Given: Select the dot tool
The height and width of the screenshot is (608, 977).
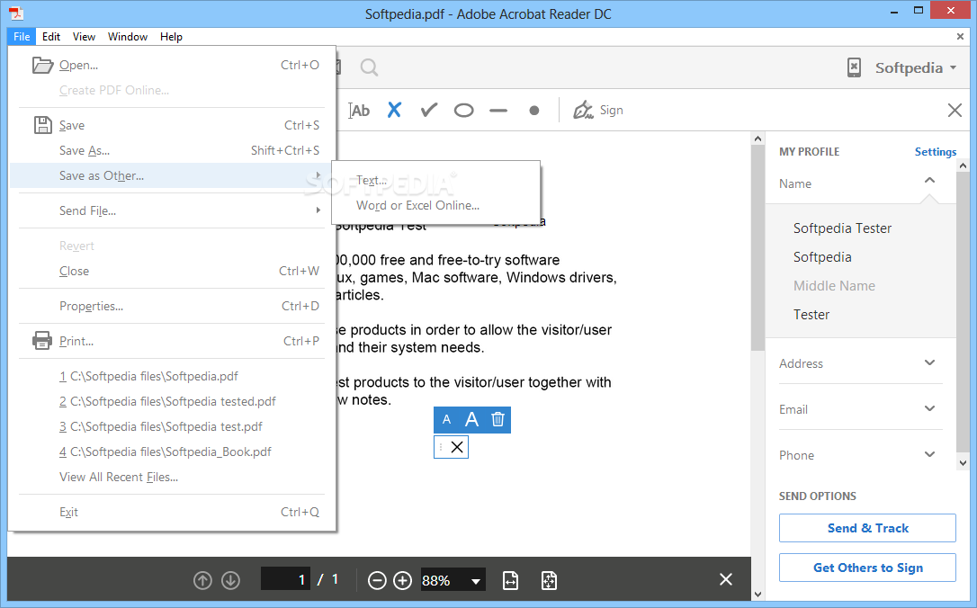Looking at the screenshot, I should point(534,111).
